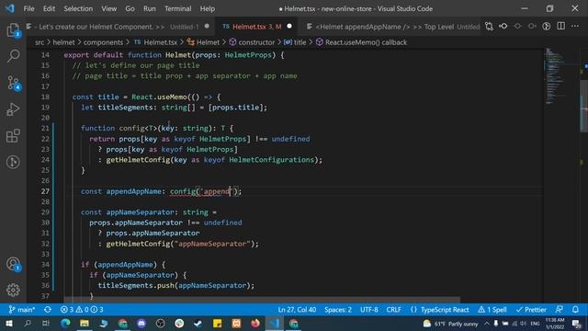Click the Helmet.tsx file breadcrumb

point(155,42)
